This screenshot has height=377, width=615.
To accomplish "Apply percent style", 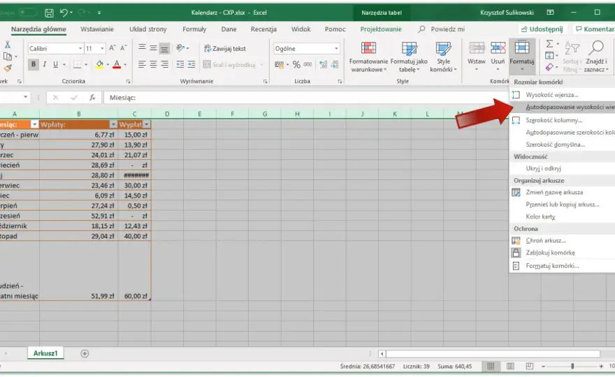I will point(296,65).
